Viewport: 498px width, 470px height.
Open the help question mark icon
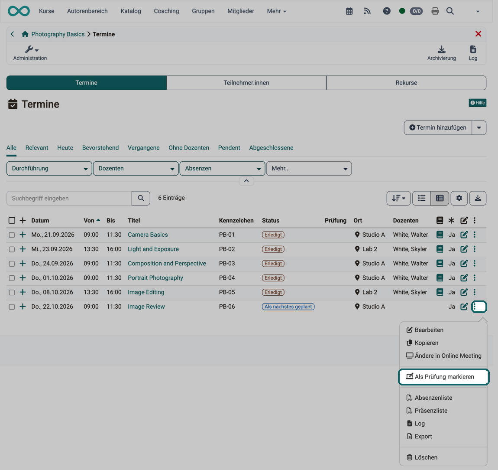(387, 11)
